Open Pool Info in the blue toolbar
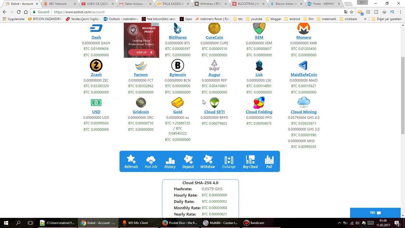The width and height of the screenshot is (405, 228). coord(151,161)
